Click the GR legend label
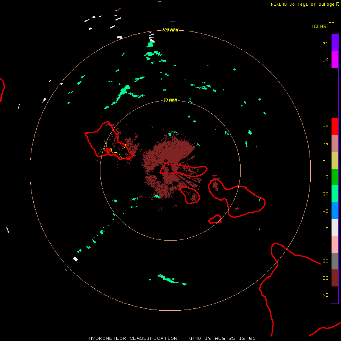The width and height of the screenshot is (341, 341). point(325,144)
